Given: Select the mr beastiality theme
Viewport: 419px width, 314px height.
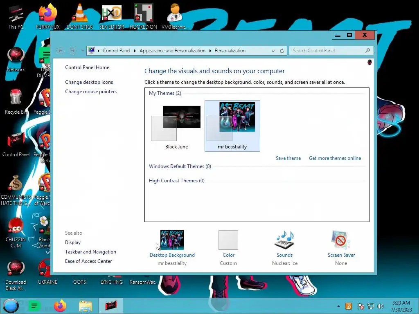Looking at the screenshot, I should 232,126.
